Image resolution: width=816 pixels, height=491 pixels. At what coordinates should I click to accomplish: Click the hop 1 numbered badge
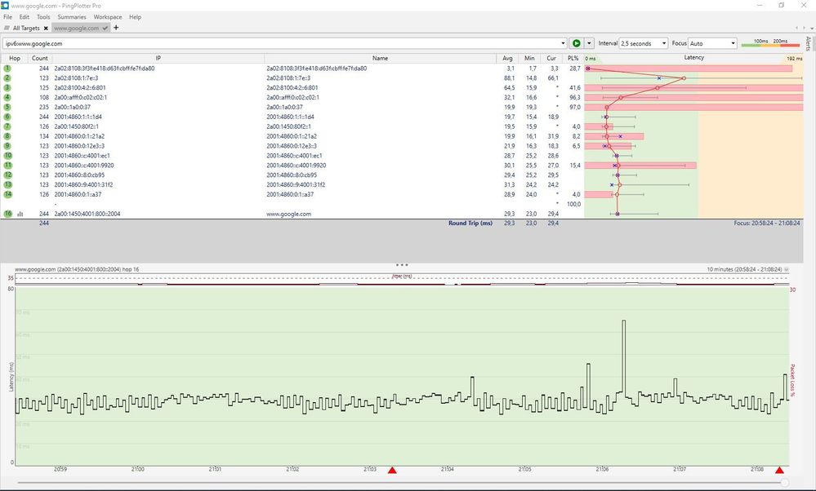[x=7, y=69]
